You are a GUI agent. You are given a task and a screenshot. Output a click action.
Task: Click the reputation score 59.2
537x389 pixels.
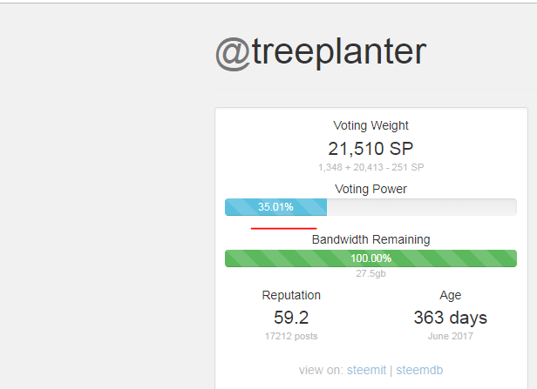point(291,318)
